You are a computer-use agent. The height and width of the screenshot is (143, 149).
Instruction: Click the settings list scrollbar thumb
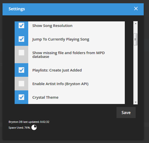coord(135,39)
